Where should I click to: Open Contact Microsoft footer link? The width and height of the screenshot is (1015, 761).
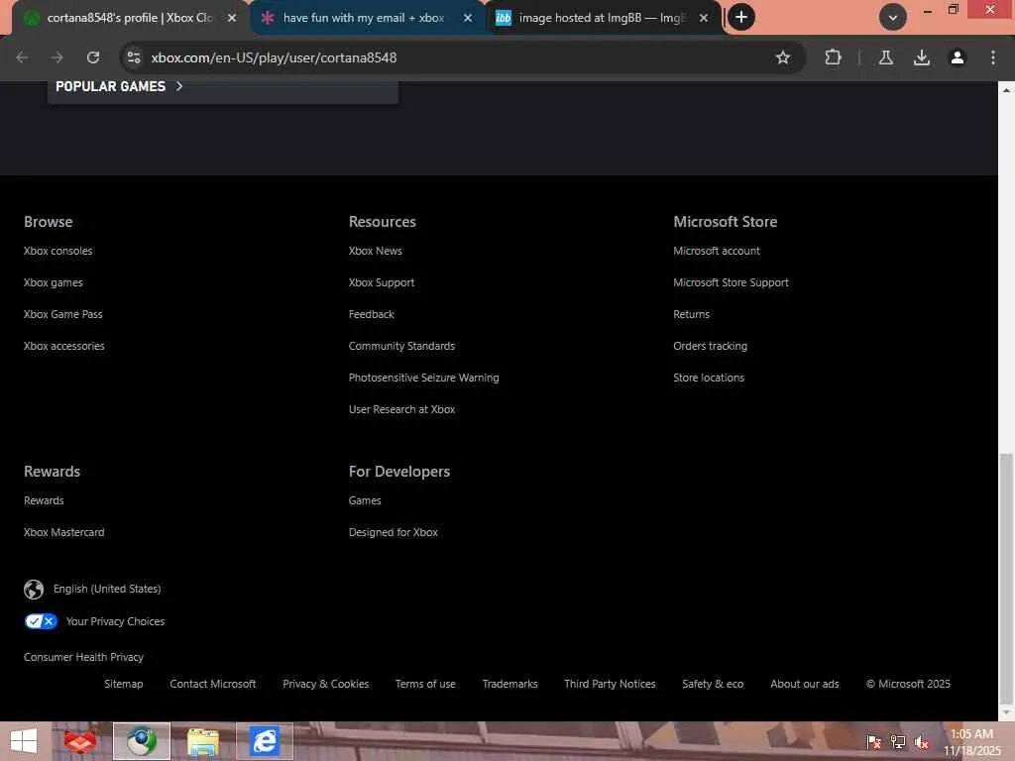pyautogui.click(x=213, y=684)
